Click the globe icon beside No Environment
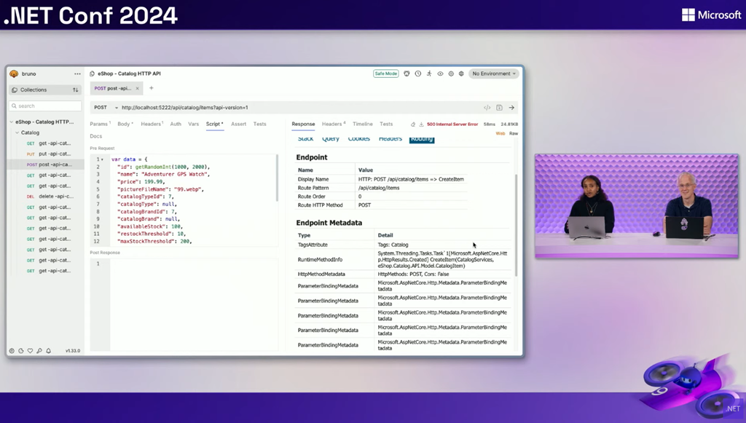Viewport: 746px width, 423px height. pyautogui.click(x=461, y=74)
